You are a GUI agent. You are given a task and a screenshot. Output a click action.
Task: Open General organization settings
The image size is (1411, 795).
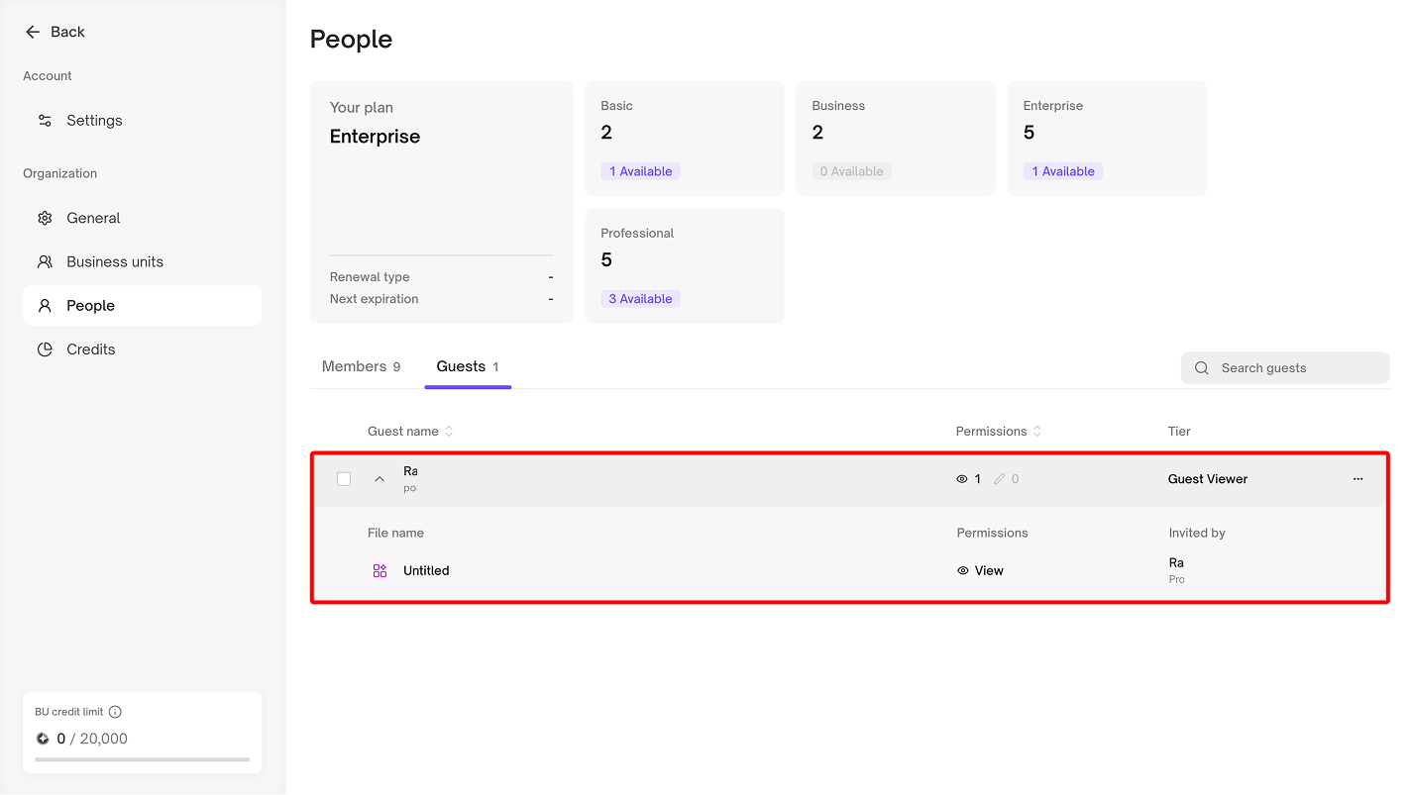click(x=93, y=218)
